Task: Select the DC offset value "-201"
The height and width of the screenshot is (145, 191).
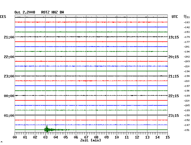Action: tap(187, 47)
